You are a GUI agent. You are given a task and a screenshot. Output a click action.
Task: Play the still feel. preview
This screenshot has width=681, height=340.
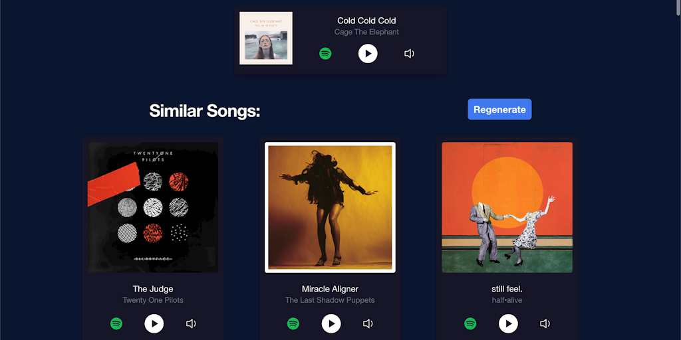pyautogui.click(x=509, y=323)
